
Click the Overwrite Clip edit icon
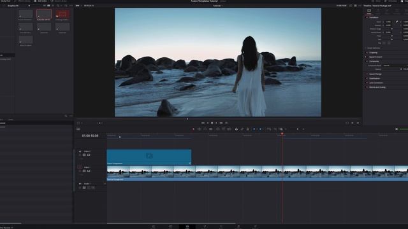pos(224,129)
